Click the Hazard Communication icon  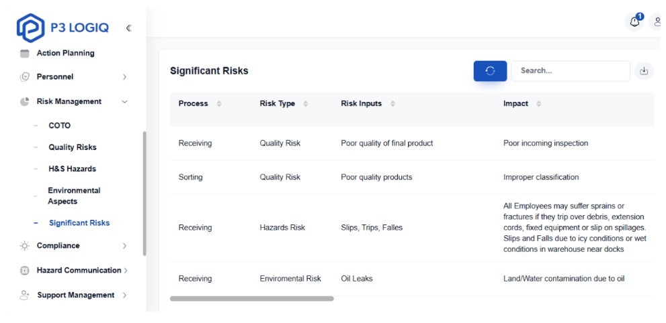(25, 271)
